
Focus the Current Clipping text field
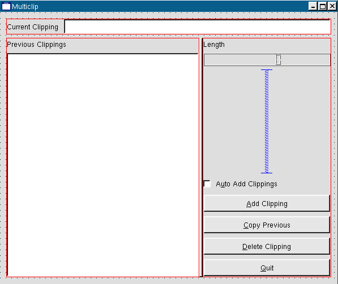click(198, 27)
